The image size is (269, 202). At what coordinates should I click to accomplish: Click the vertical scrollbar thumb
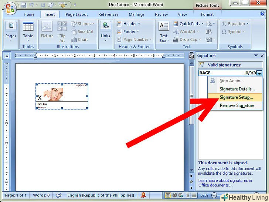pos(191,95)
